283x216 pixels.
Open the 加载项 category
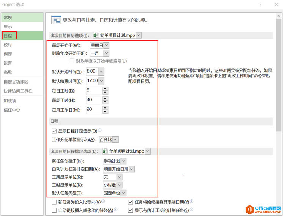22,101
